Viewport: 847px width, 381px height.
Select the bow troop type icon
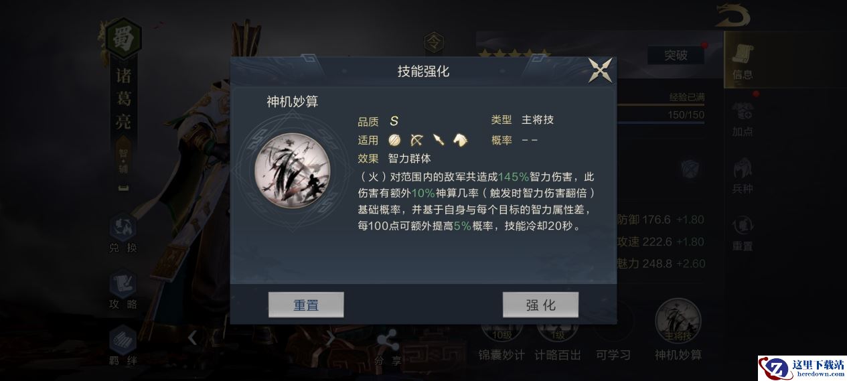pyautogui.click(x=416, y=140)
